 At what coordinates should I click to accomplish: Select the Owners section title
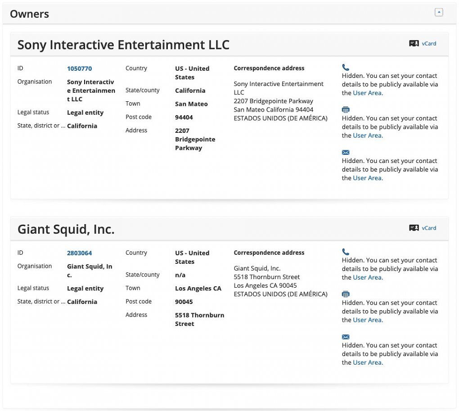coord(29,14)
